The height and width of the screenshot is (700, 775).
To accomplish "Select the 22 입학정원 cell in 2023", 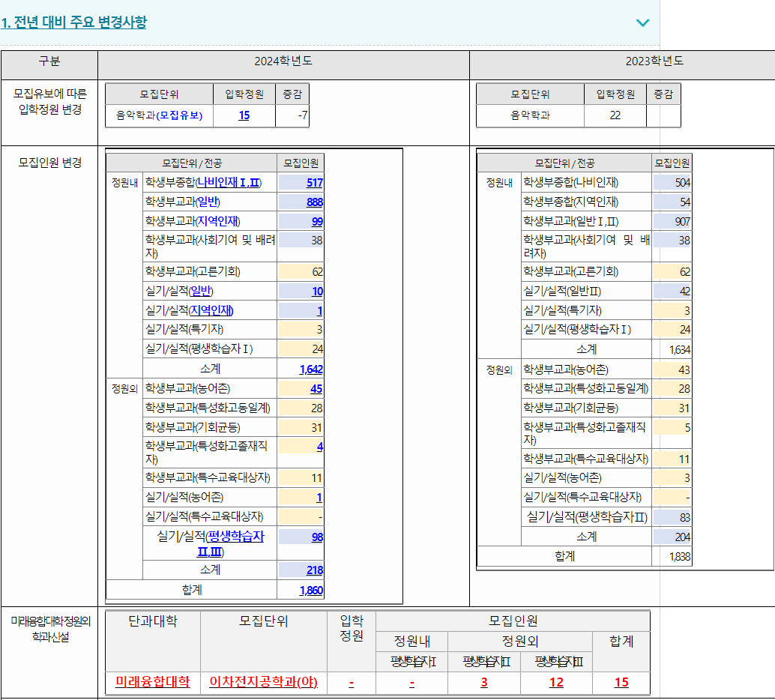I will [x=615, y=115].
